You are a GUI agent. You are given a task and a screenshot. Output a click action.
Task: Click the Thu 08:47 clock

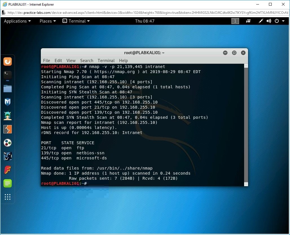145,21
